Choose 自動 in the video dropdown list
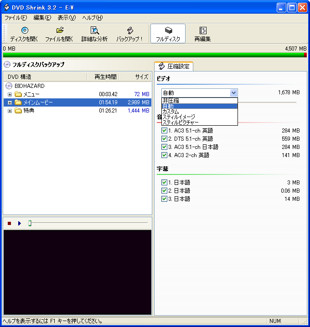The image size is (310, 327). coord(200,106)
